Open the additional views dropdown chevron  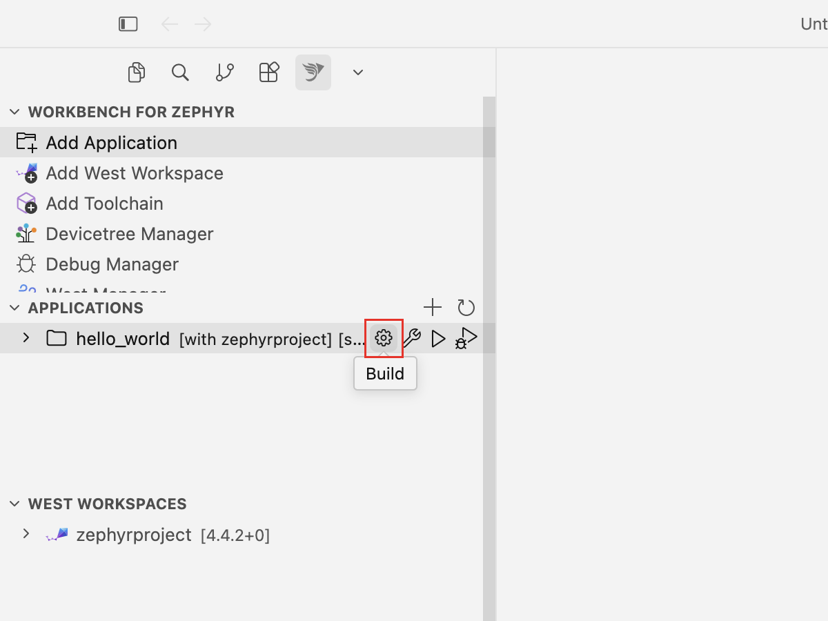coord(357,72)
